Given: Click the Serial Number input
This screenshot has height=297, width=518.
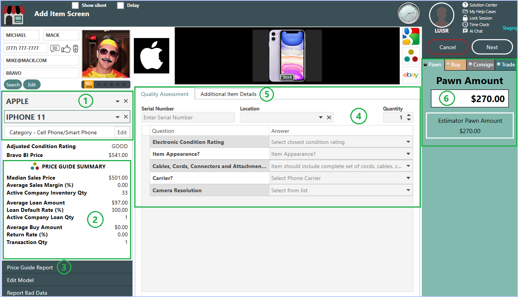Looking at the screenshot, I should coord(188,117).
